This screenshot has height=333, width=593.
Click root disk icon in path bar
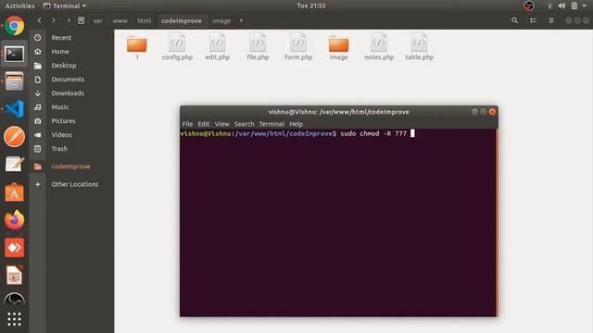(81, 20)
